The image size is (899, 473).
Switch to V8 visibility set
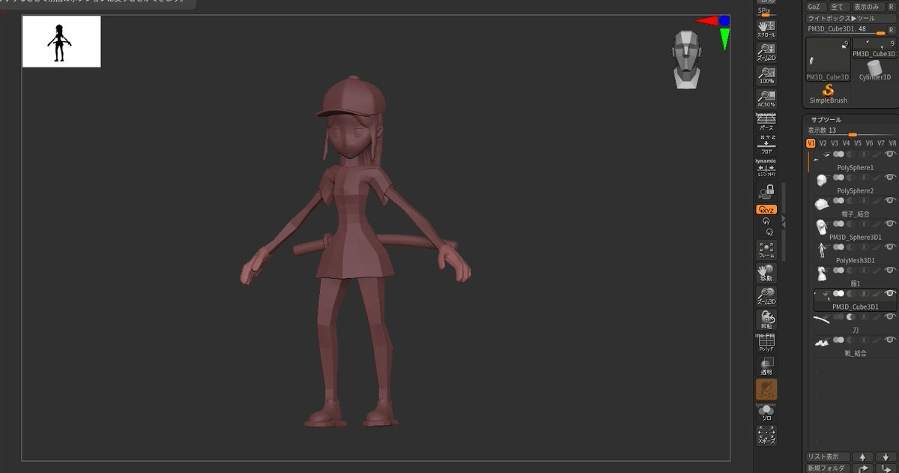pyautogui.click(x=892, y=143)
